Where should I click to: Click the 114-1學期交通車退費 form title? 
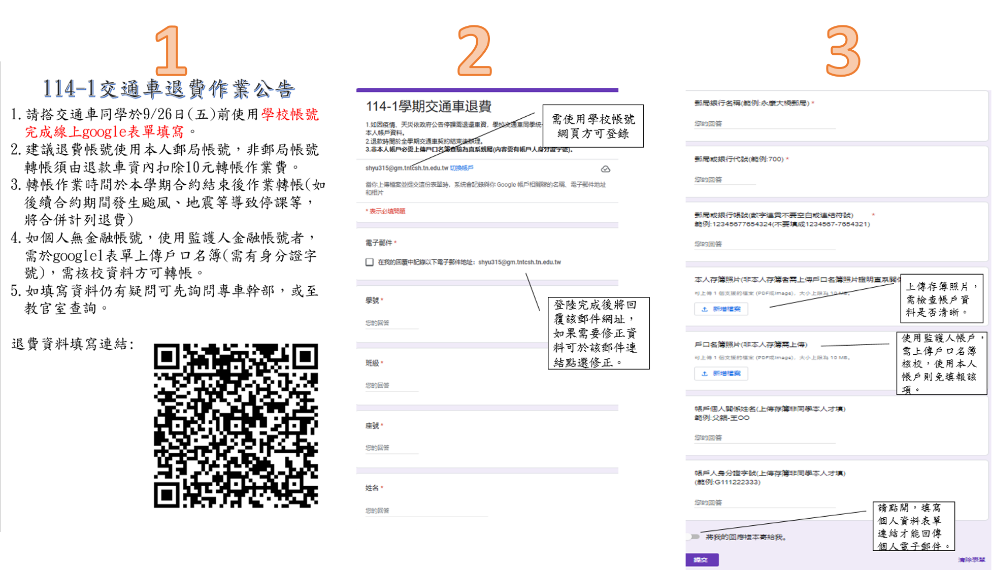click(x=428, y=107)
